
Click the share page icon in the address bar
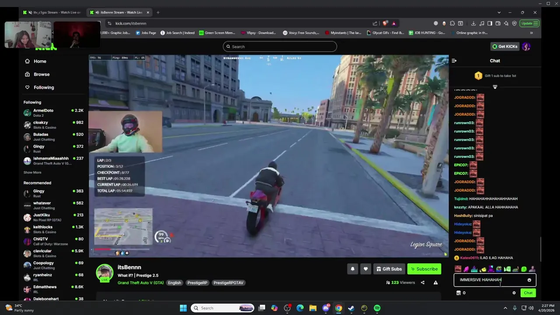[375, 23]
